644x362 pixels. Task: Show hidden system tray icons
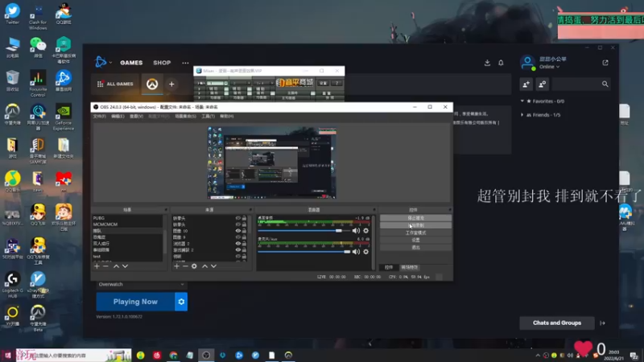pos(538,356)
